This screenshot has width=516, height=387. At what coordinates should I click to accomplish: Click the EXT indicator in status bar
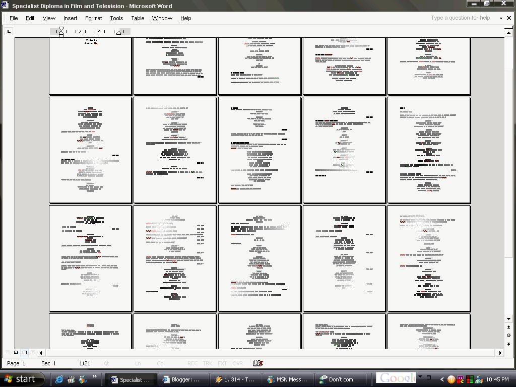(x=222, y=363)
